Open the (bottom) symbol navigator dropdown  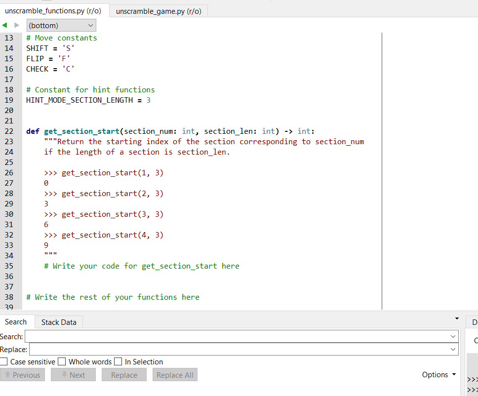[61, 25]
